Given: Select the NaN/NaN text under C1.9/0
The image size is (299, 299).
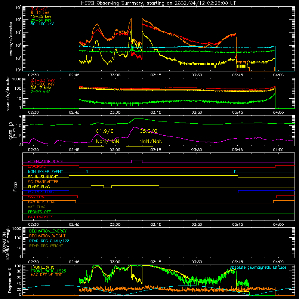Looking at the screenshot, I should point(108,142).
